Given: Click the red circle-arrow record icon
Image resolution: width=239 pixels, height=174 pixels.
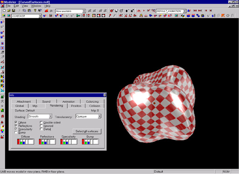Looking at the screenshot, I should (x=139, y=11).
